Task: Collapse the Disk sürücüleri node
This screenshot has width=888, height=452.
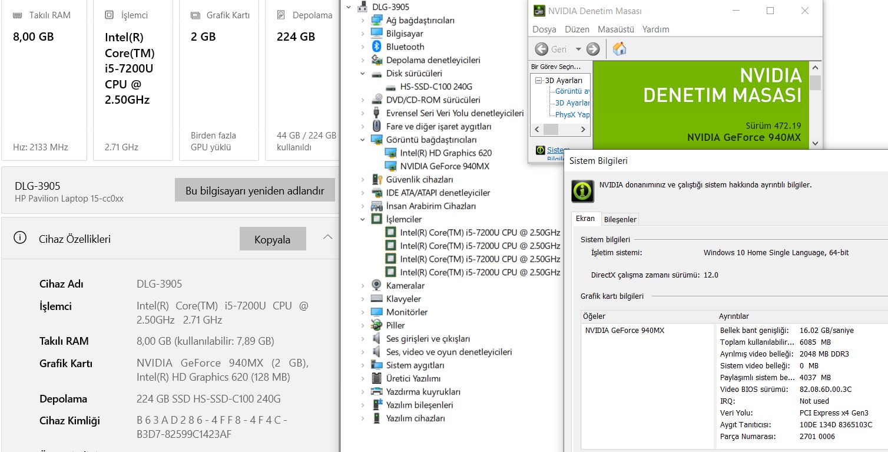Action: 363,74
